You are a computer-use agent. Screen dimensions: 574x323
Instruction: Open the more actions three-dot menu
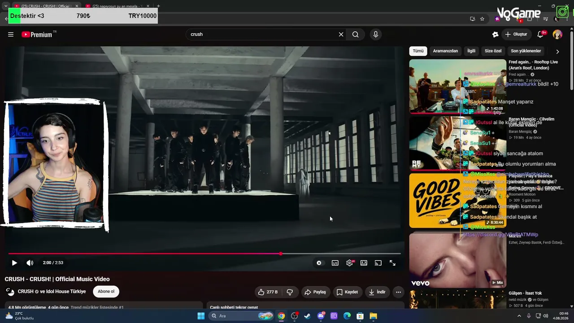click(398, 292)
